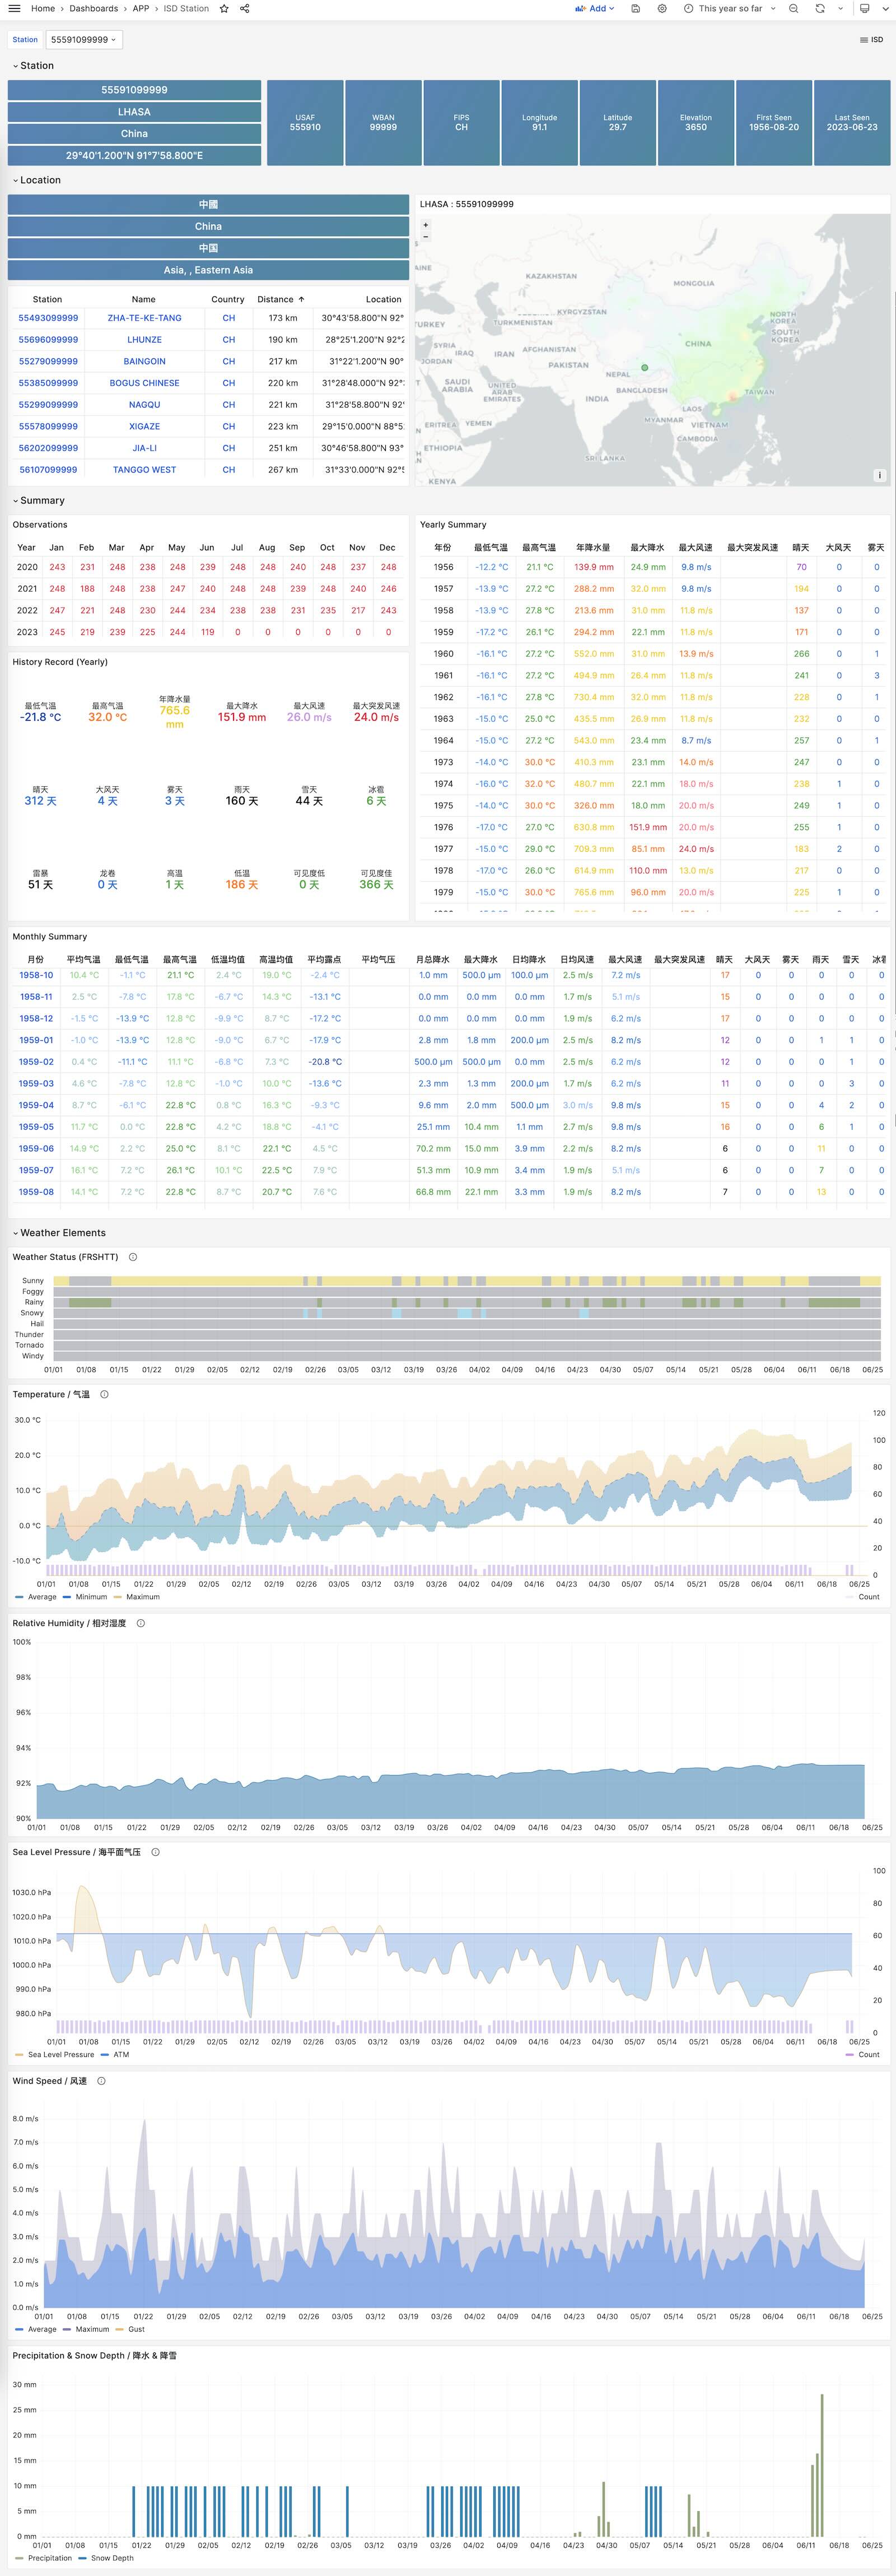896x2576 pixels.
Task: Show info for Weather Status panel
Action: click(133, 1257)
